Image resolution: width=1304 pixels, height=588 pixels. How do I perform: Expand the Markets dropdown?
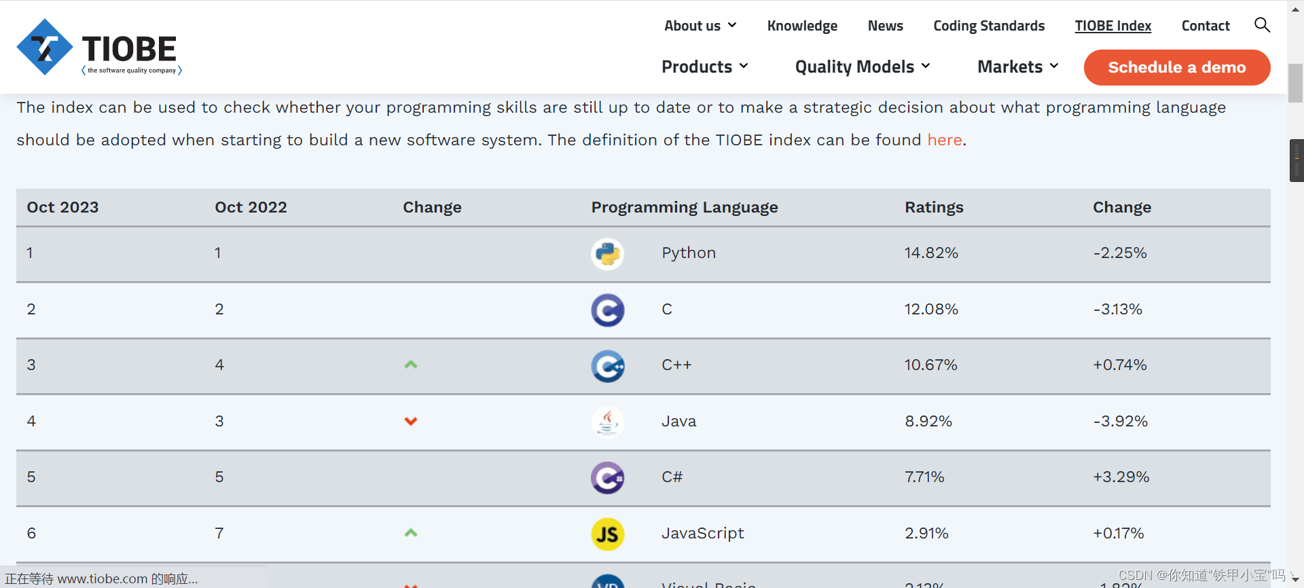[1018, 67]
